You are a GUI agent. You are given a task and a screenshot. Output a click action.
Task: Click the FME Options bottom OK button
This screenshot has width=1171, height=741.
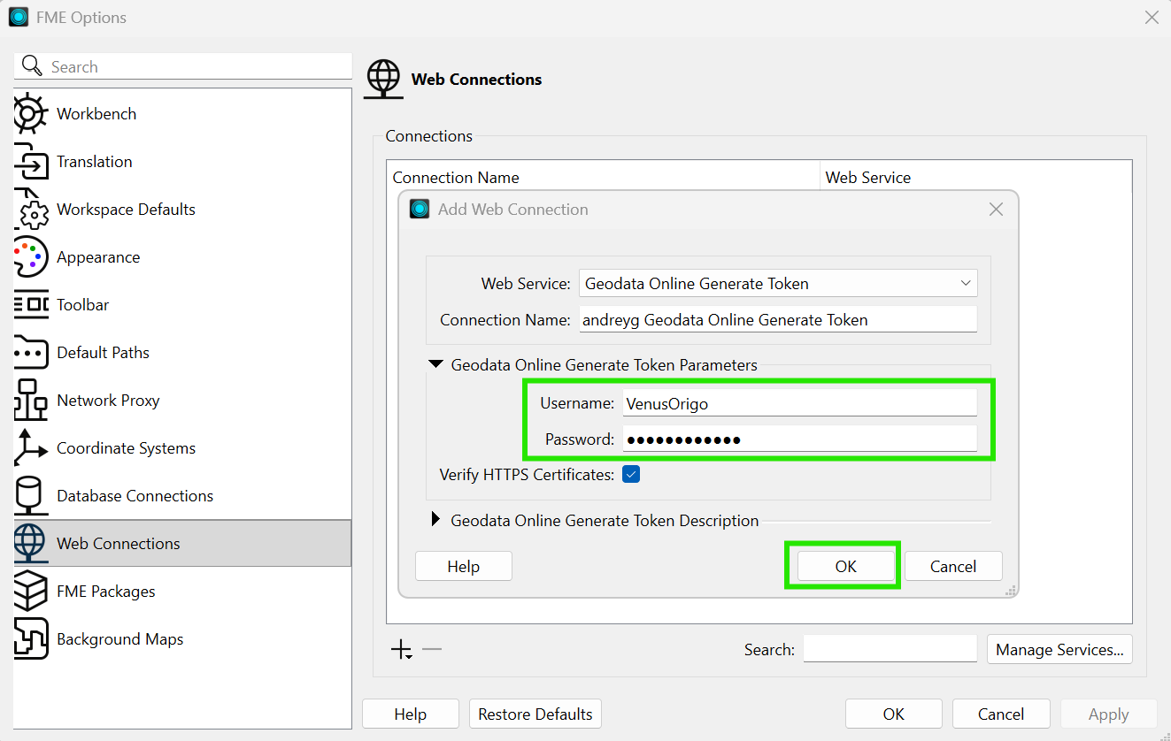894,714
